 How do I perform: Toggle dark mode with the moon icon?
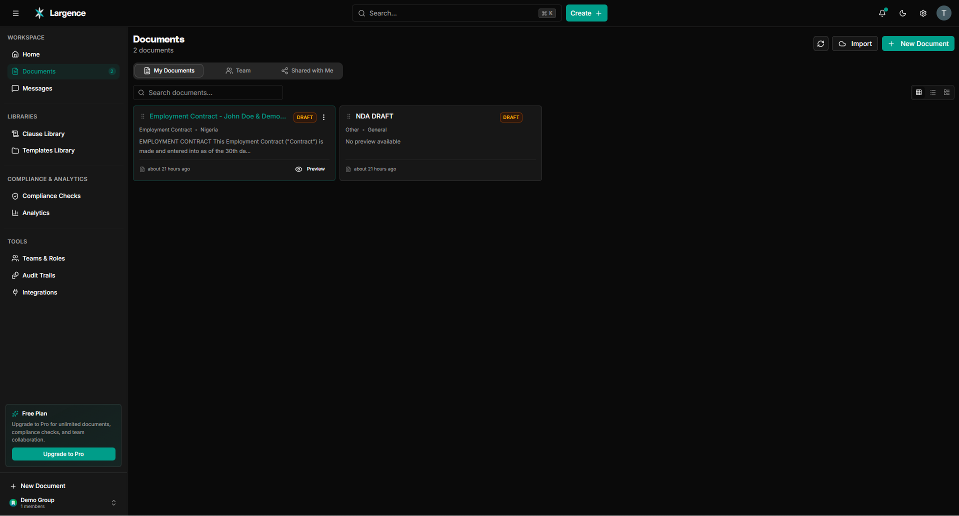pyautogui.click(x=902, y=13)
